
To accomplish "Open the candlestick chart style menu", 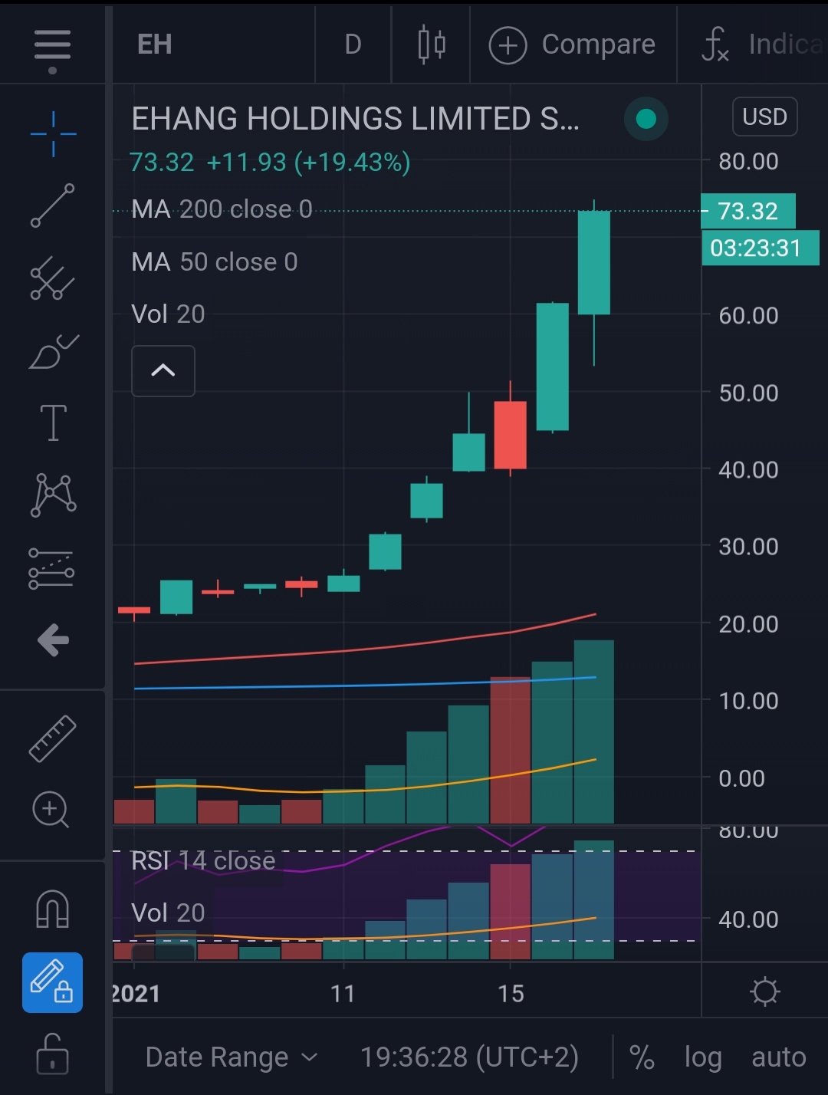I will [431, 44].
